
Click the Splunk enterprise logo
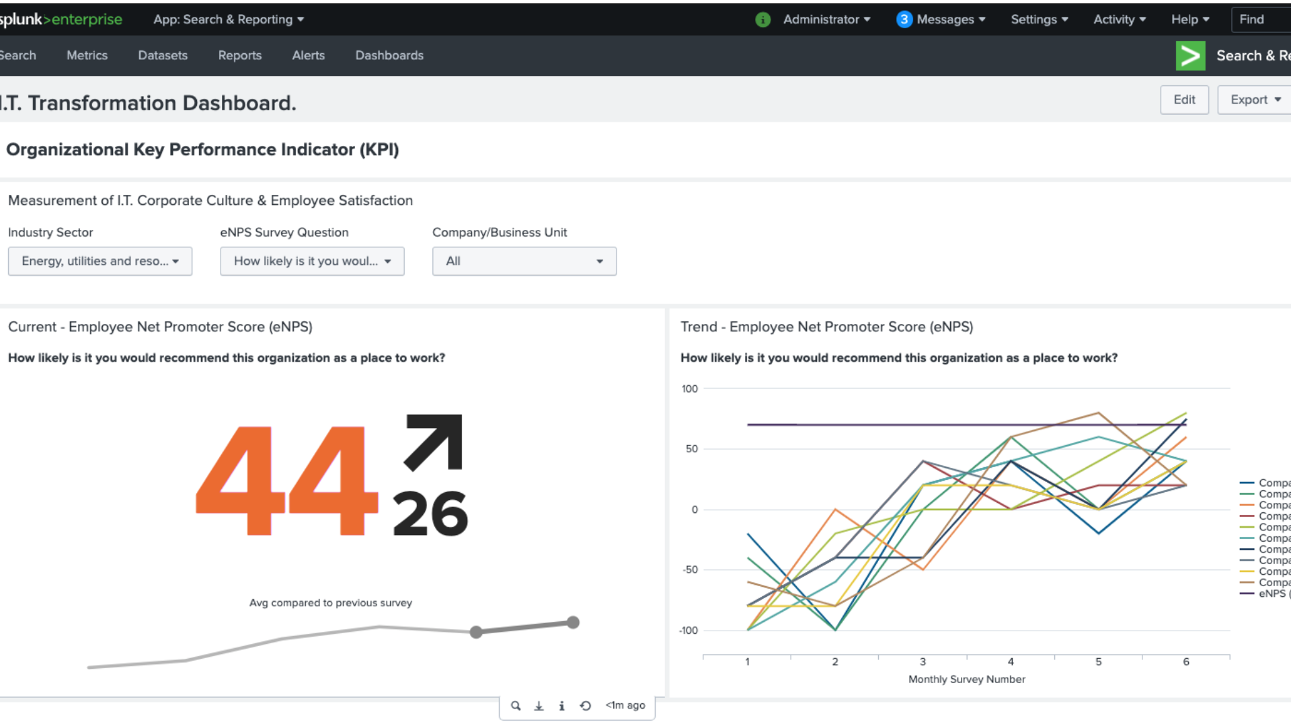pos(61,19)
